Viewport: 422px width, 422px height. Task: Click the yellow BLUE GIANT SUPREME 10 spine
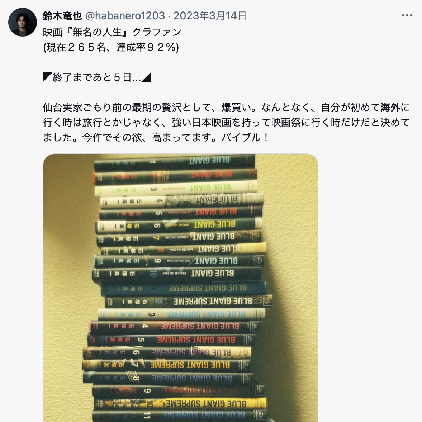pos(180,404)
